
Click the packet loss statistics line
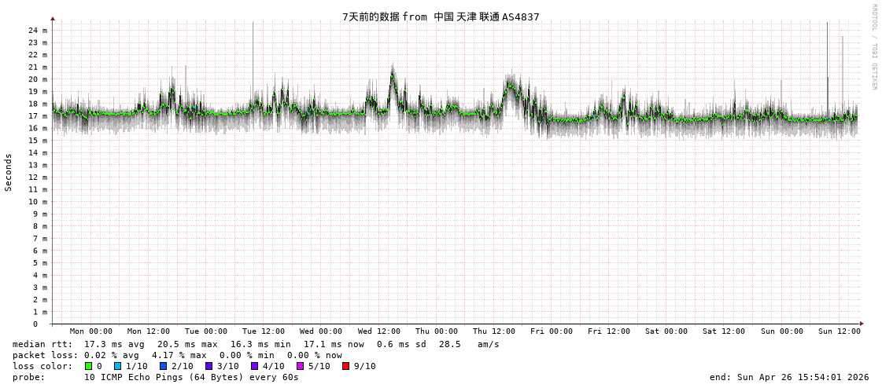pos(177,355)
